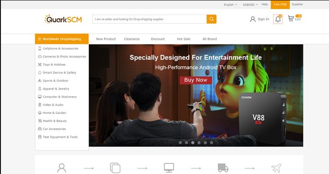Click the red Buy Now button
Viewport: 329px width, 174px height.
(196, 80)
